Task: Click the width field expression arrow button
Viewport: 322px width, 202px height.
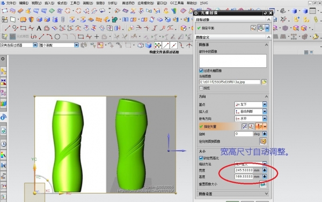Action: [265, 170]
